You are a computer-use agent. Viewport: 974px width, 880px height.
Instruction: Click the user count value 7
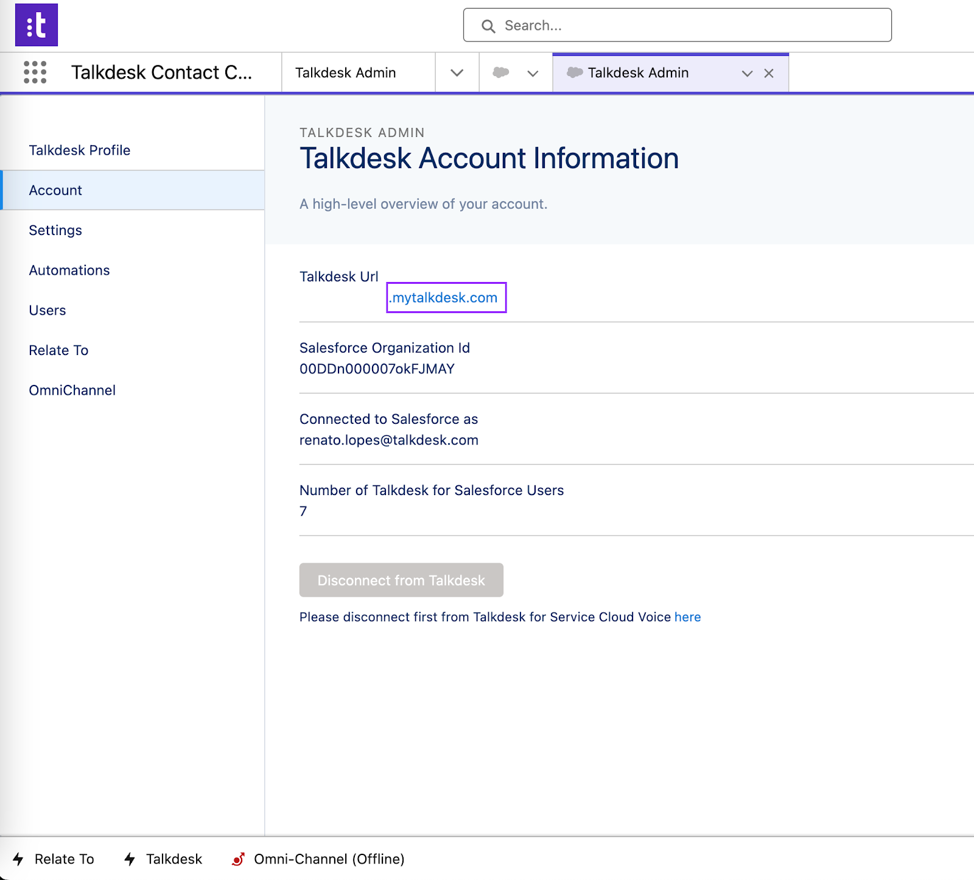(x=303, y=512)
